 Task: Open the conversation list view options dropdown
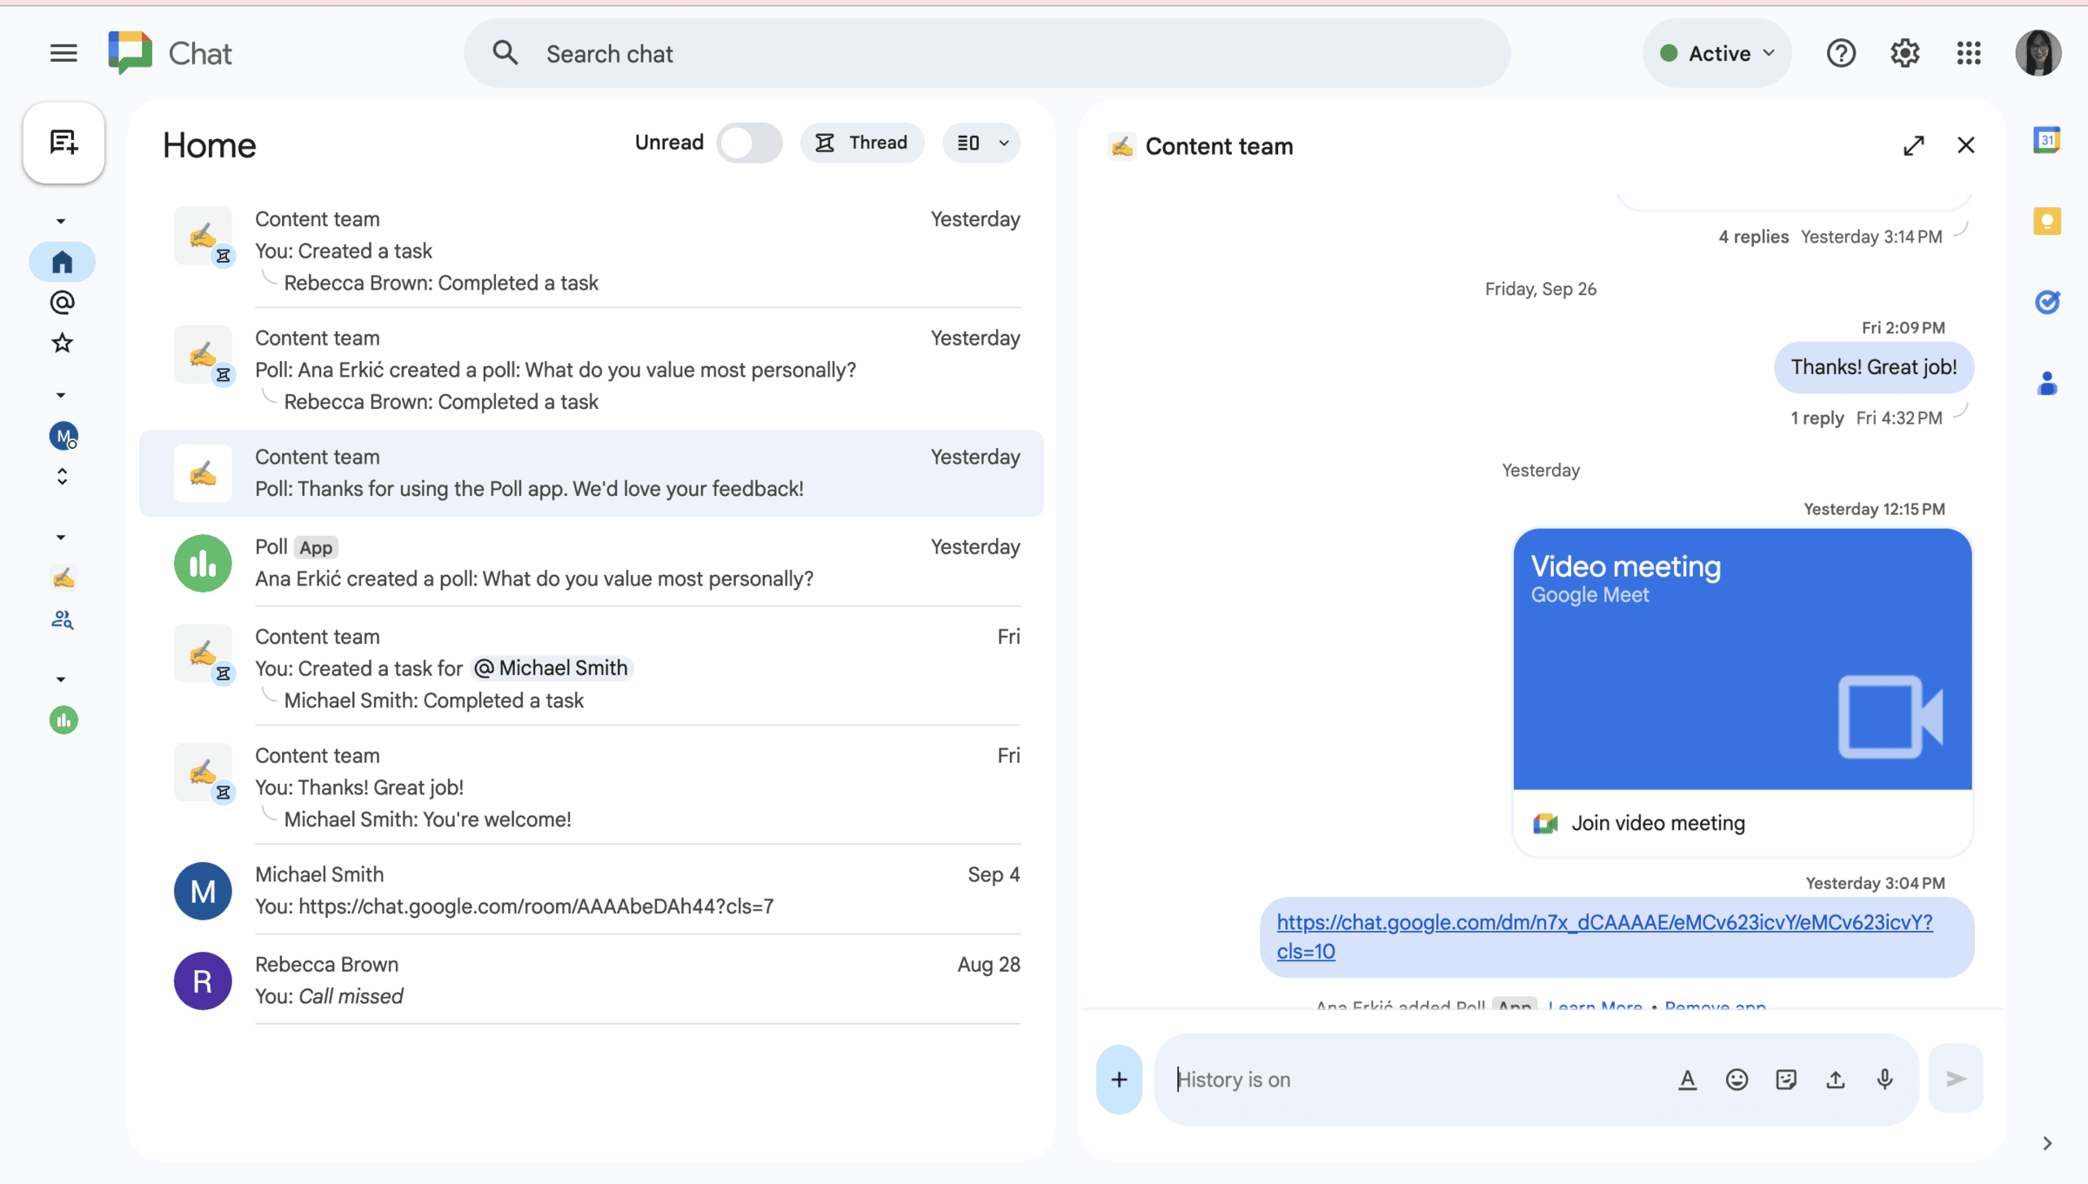(980, 143)
